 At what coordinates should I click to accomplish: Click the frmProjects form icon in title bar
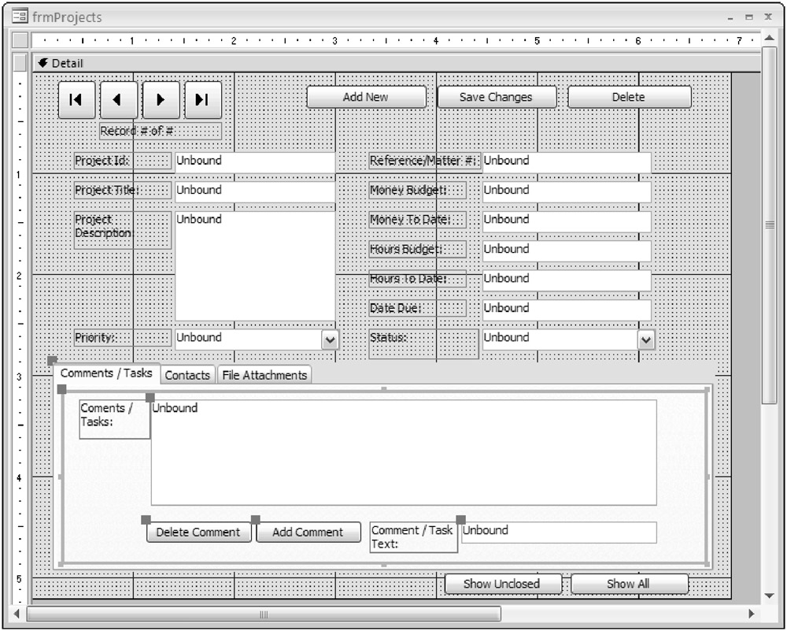click(20, 17)
